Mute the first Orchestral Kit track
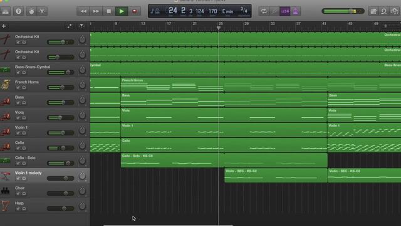Viewport: 401px width, 226px height. click(18, 42)
